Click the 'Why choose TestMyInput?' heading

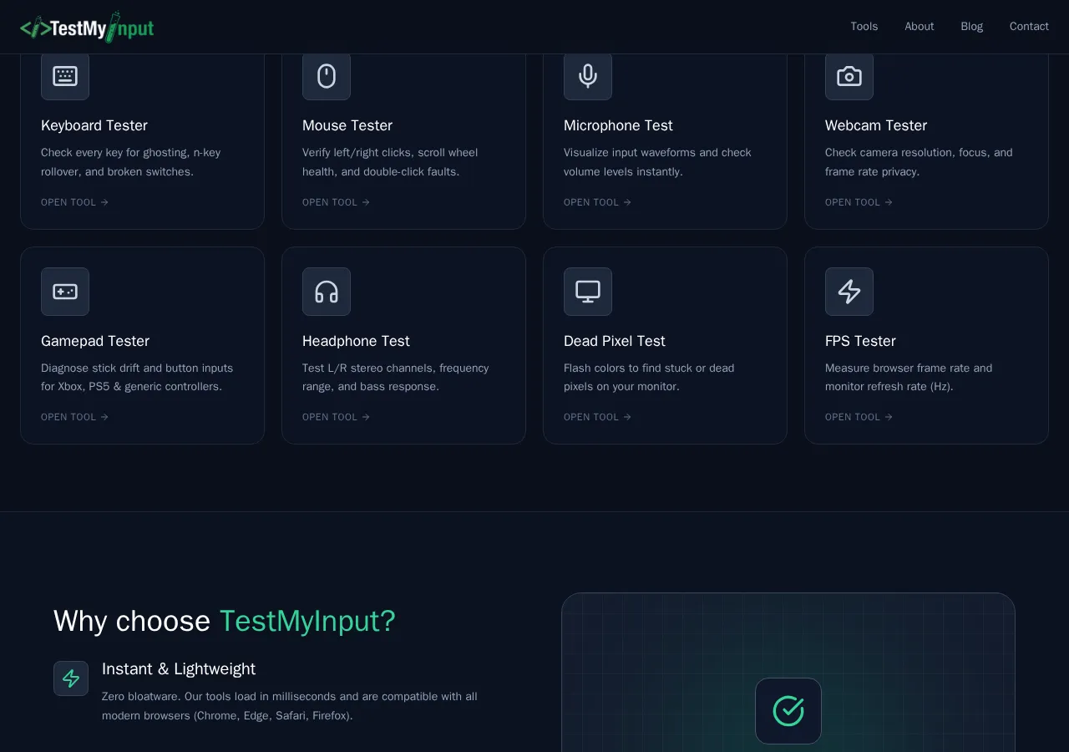click(x=225, y=621)
